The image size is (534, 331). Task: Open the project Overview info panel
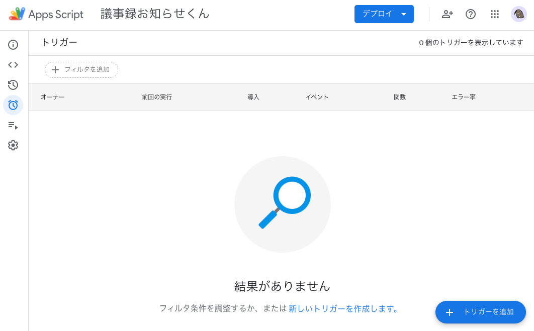(13, 45)
